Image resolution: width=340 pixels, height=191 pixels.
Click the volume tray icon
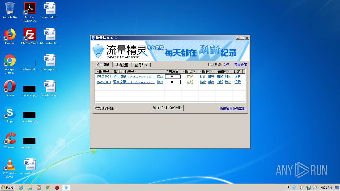pos(302,188)
